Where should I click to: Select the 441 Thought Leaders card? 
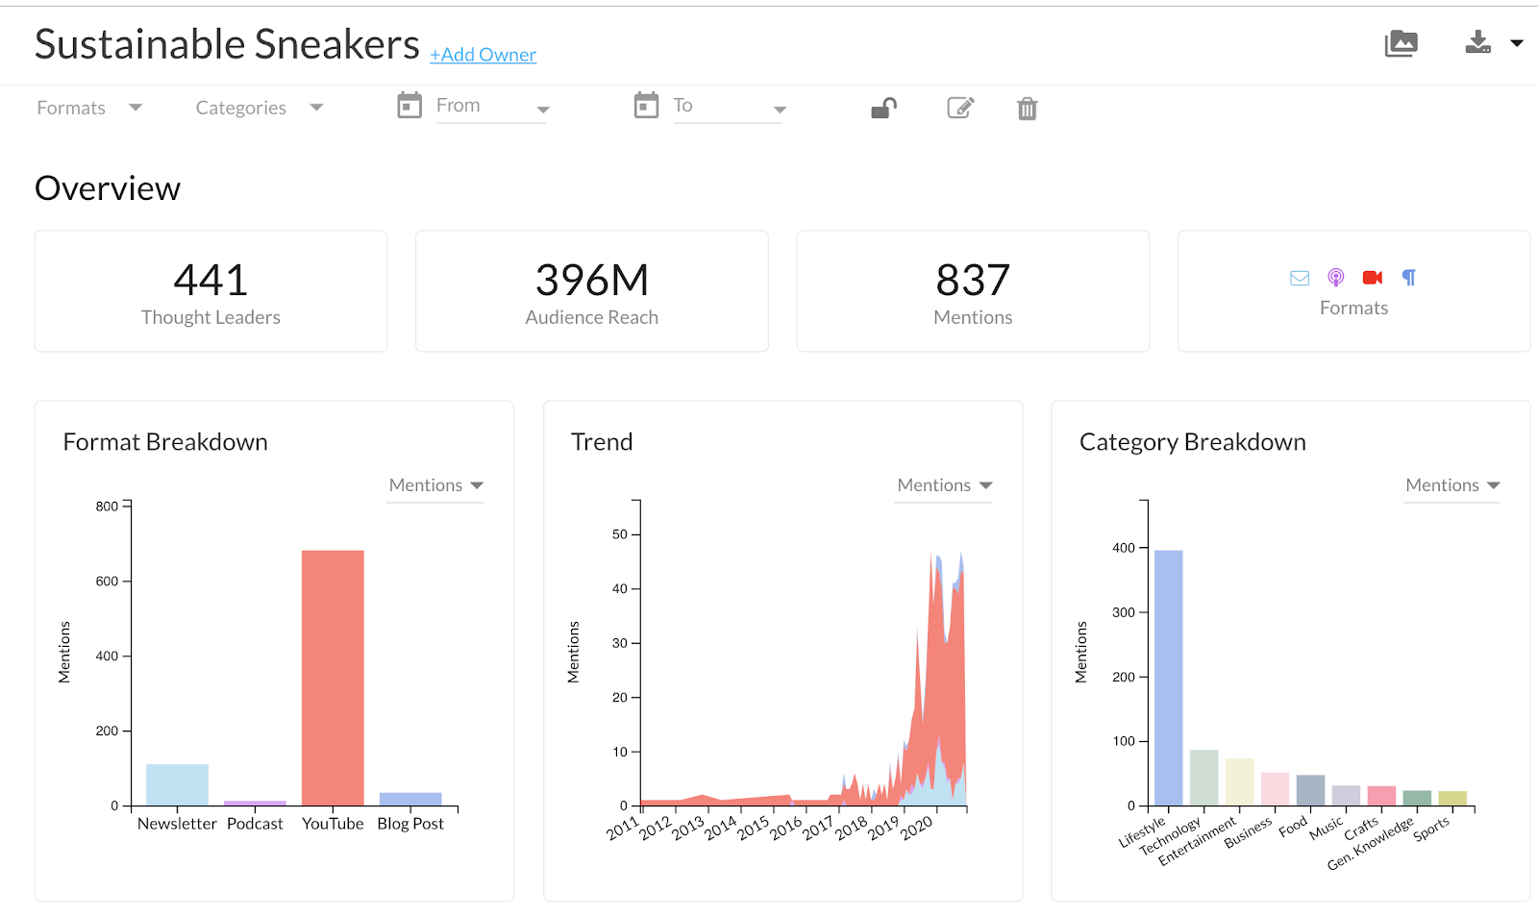coord(211,291)
